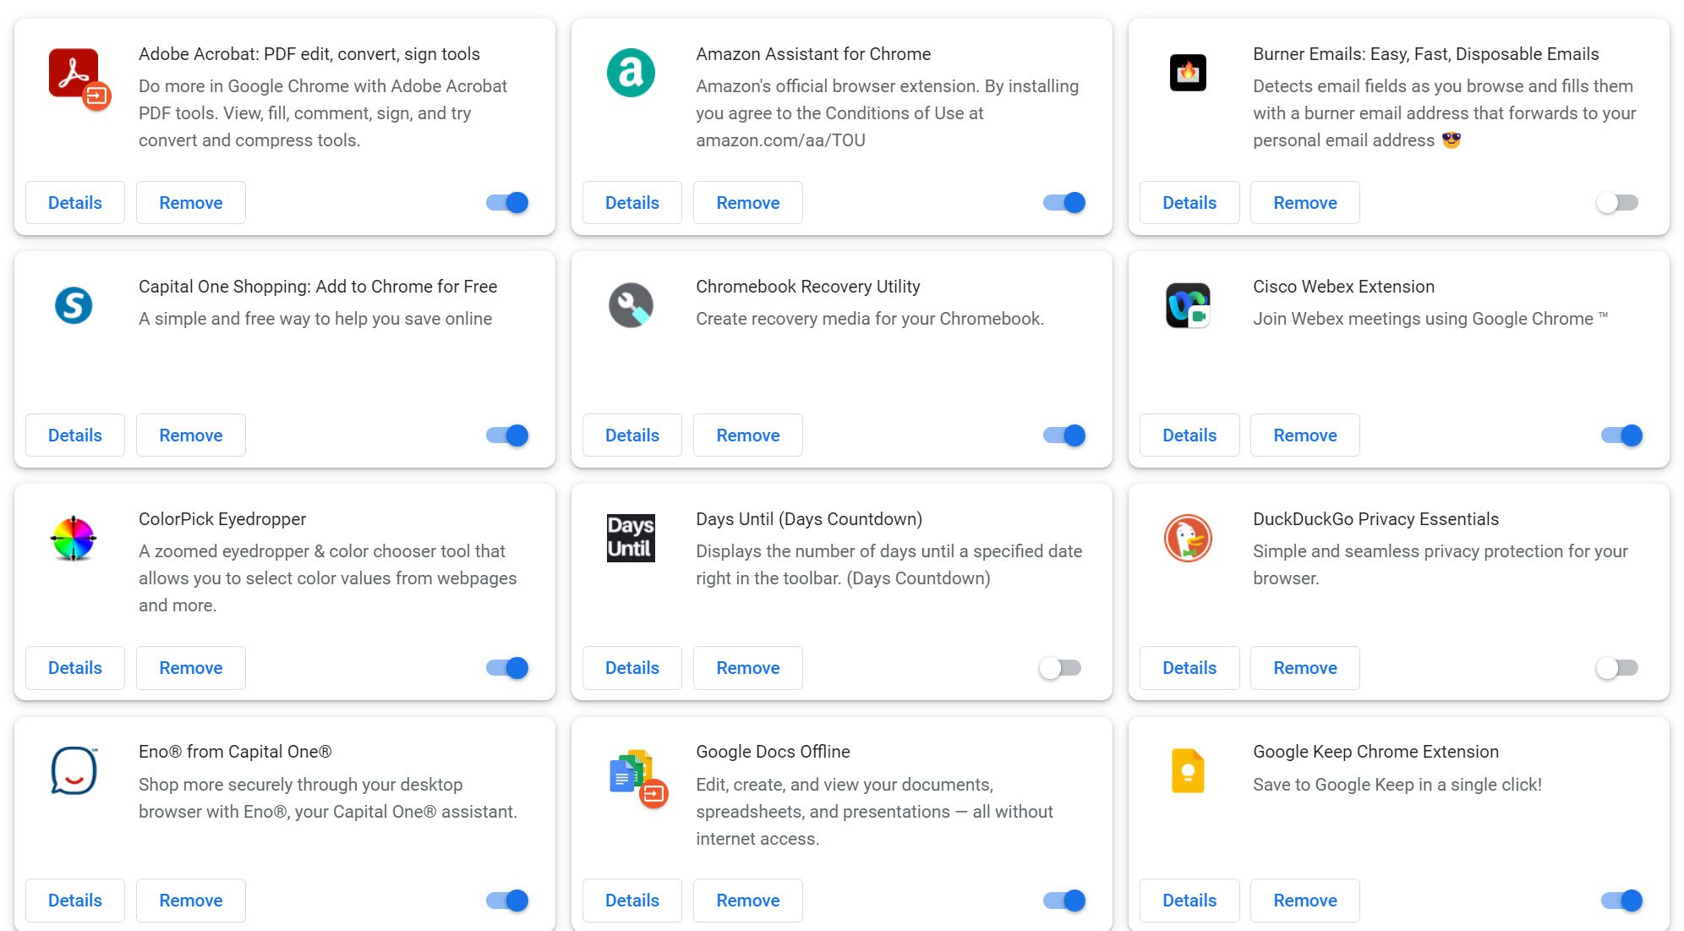Click the 'Google Docs Offline' title text
This screenshot has height=931, width=1684.
pyautogui.click(x=773, y=752)
